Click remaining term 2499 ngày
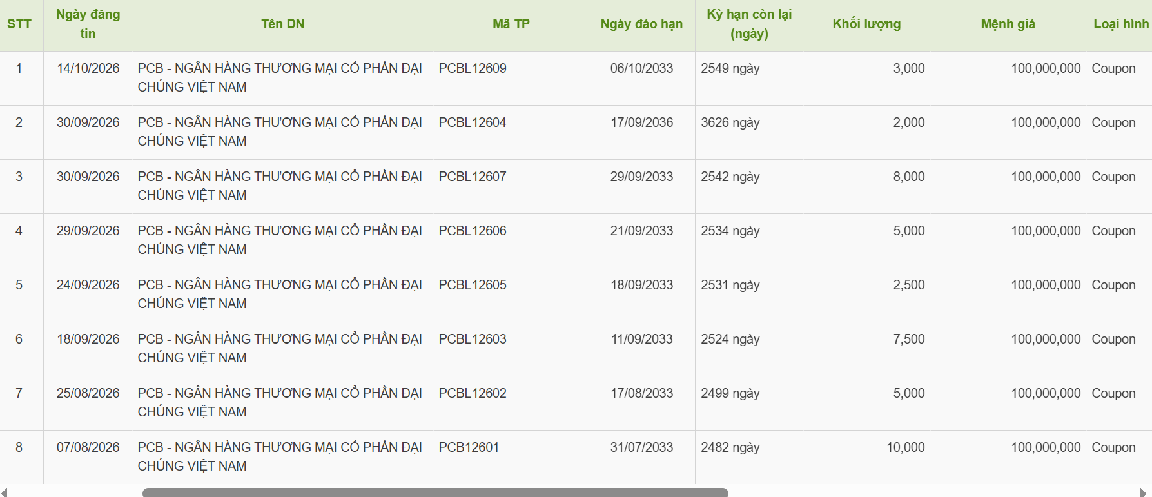The height and width of the screenshot is (497, 1152). pos(730,393)
